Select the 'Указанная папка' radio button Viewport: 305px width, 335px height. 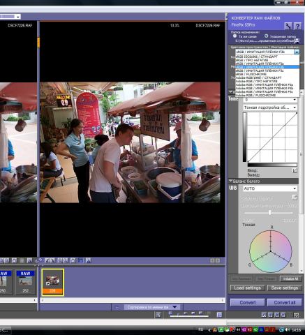click(x=266, y=36)
